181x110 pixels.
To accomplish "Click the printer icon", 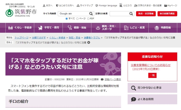I will click(102, 80).
